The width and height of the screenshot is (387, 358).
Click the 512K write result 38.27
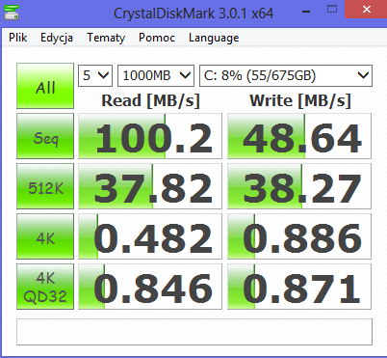click(x=299, y=186)
